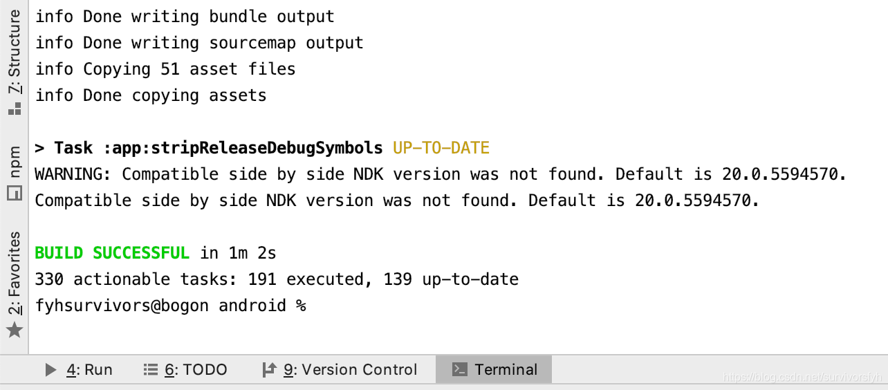
Task: Click the yellow UP-TO-DATE status text
Action: (441, 148)
